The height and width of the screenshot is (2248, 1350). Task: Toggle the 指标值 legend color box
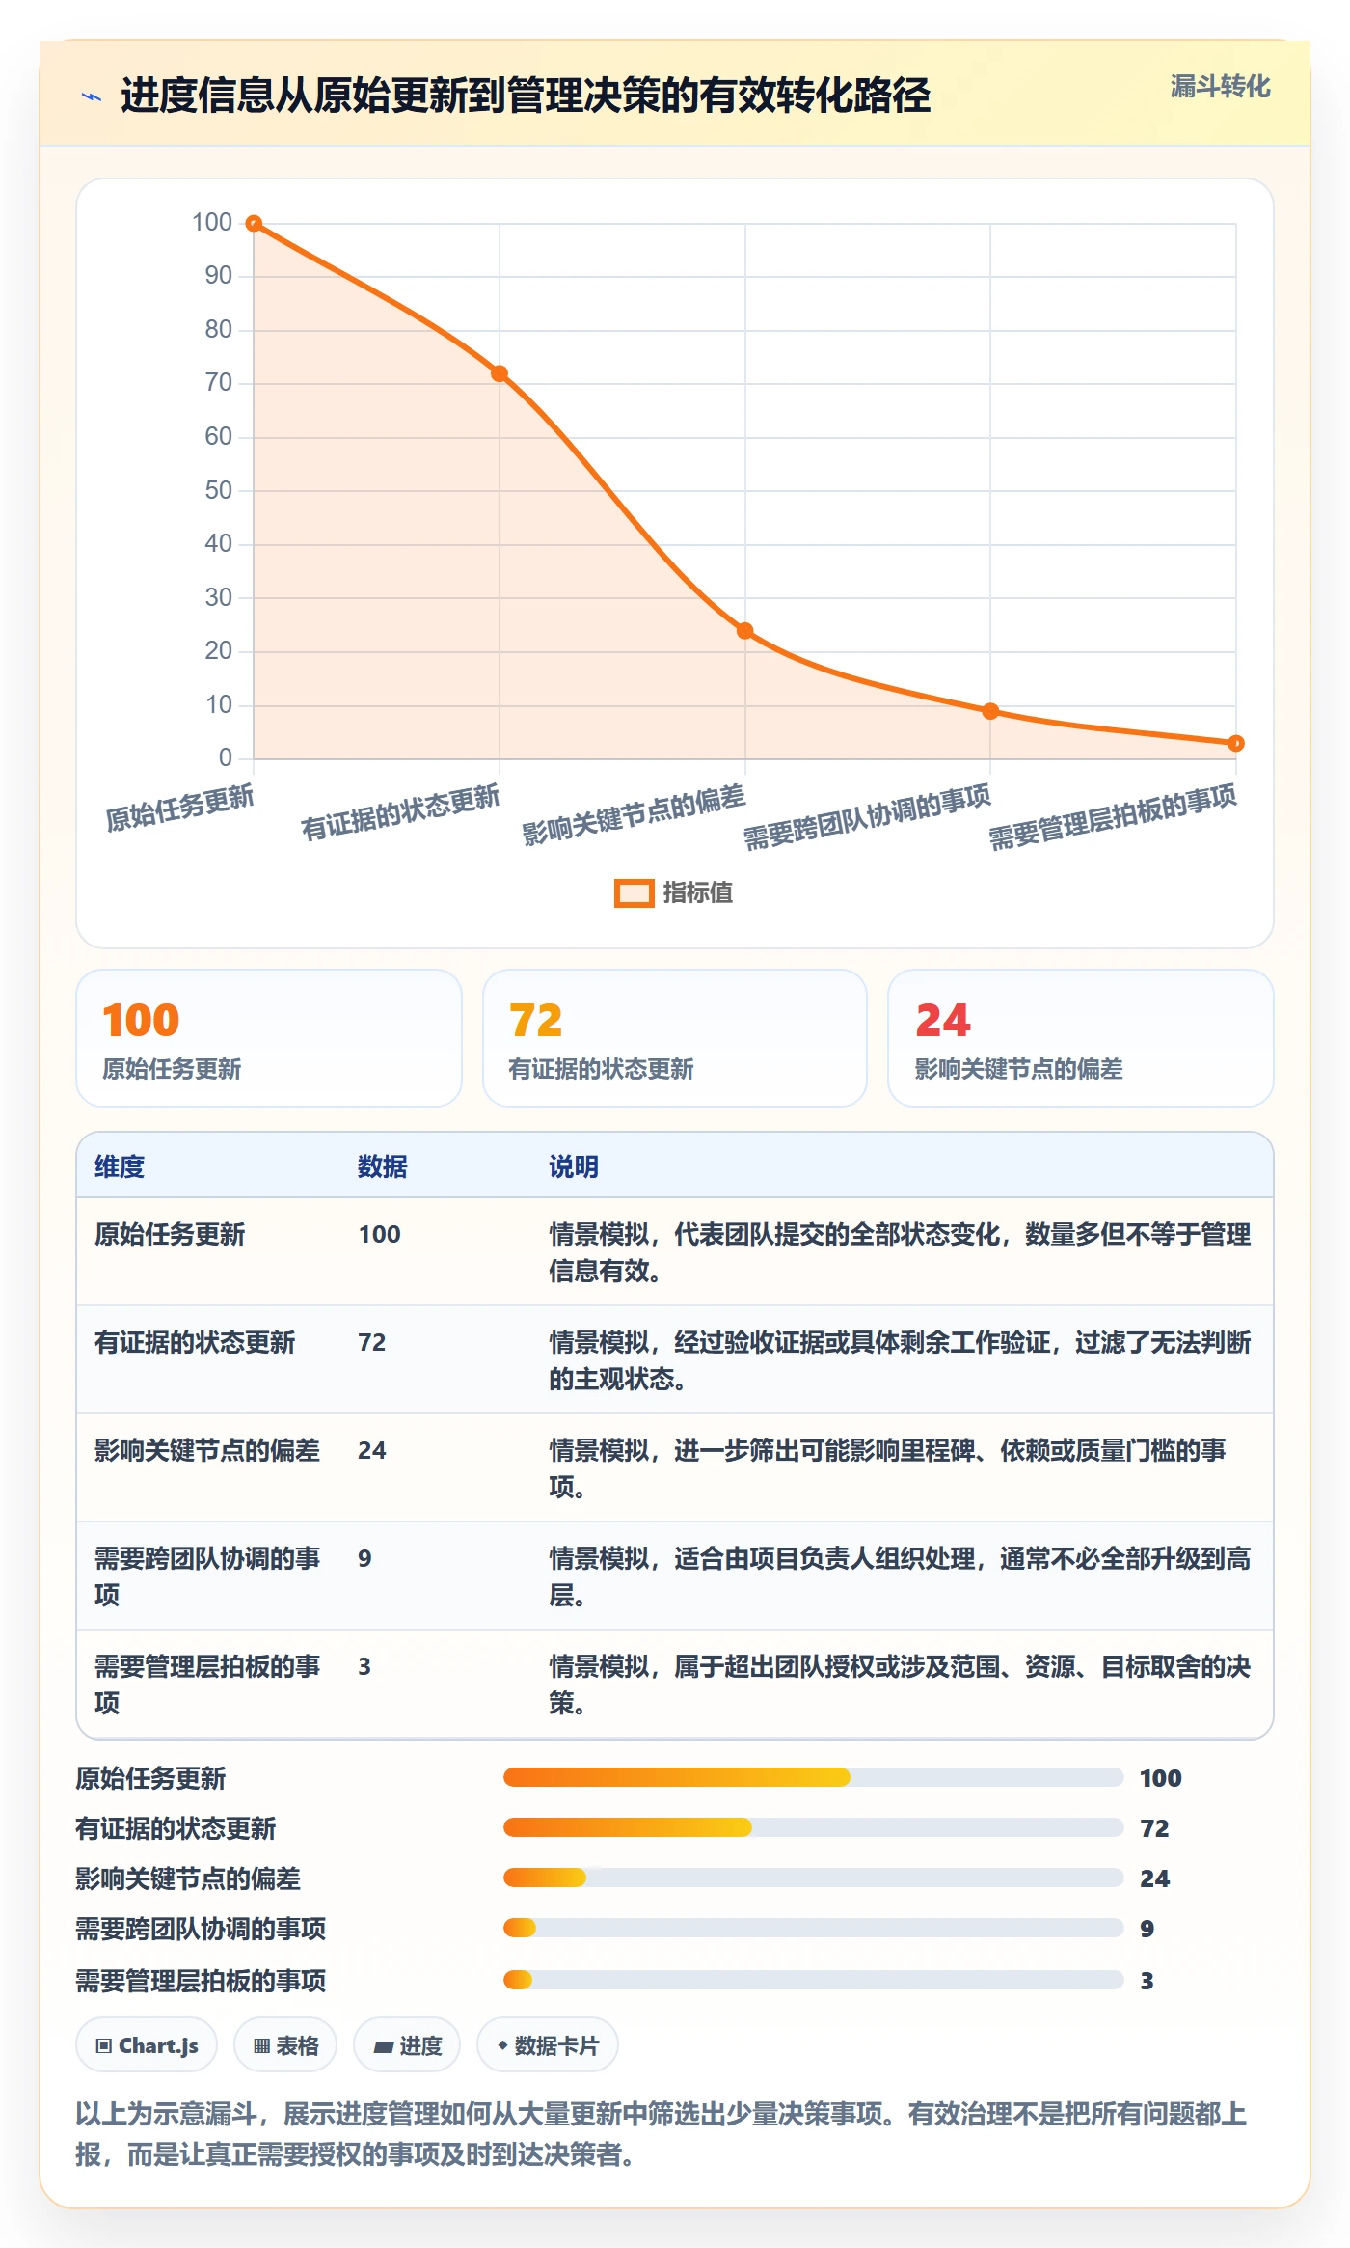point(634,893)
